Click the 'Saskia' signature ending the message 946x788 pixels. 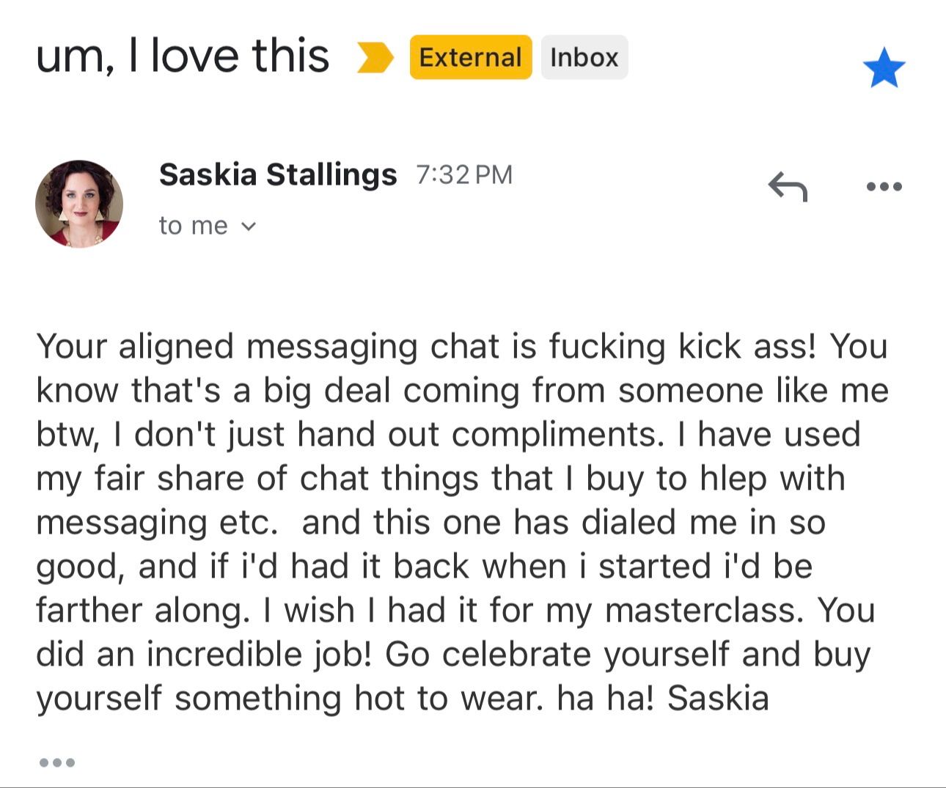[718, 698]
